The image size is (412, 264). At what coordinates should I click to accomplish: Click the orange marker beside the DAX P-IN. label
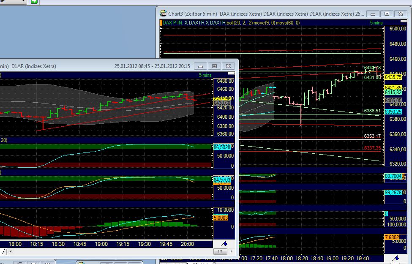coord(161,22)
